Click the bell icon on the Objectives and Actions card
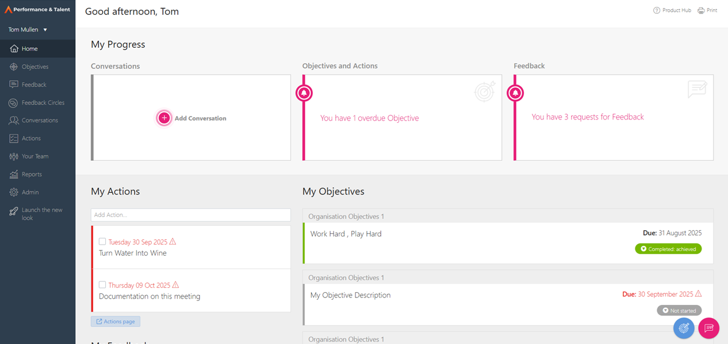Screen dimensions: 728x344 coord(304,93)
